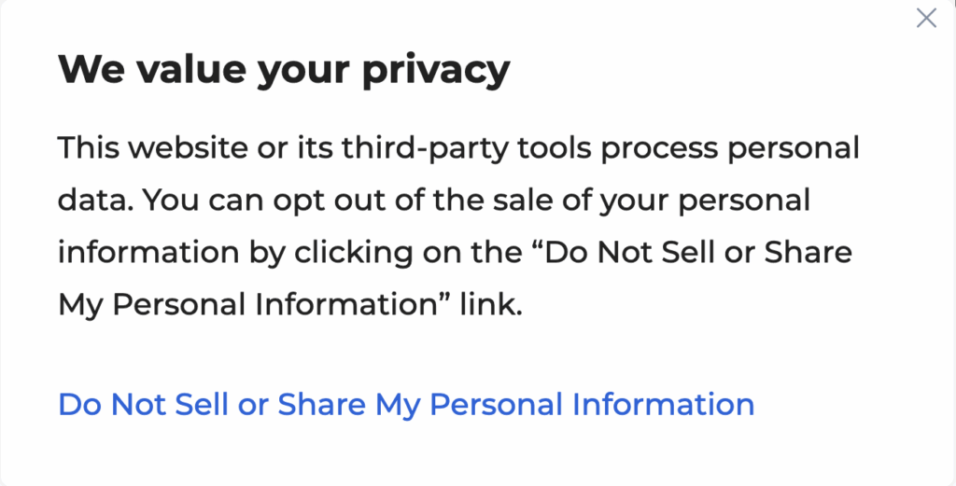Click the word "Share" in the blue link
This screenshot has height=486, width=956.
click(322, 405)
